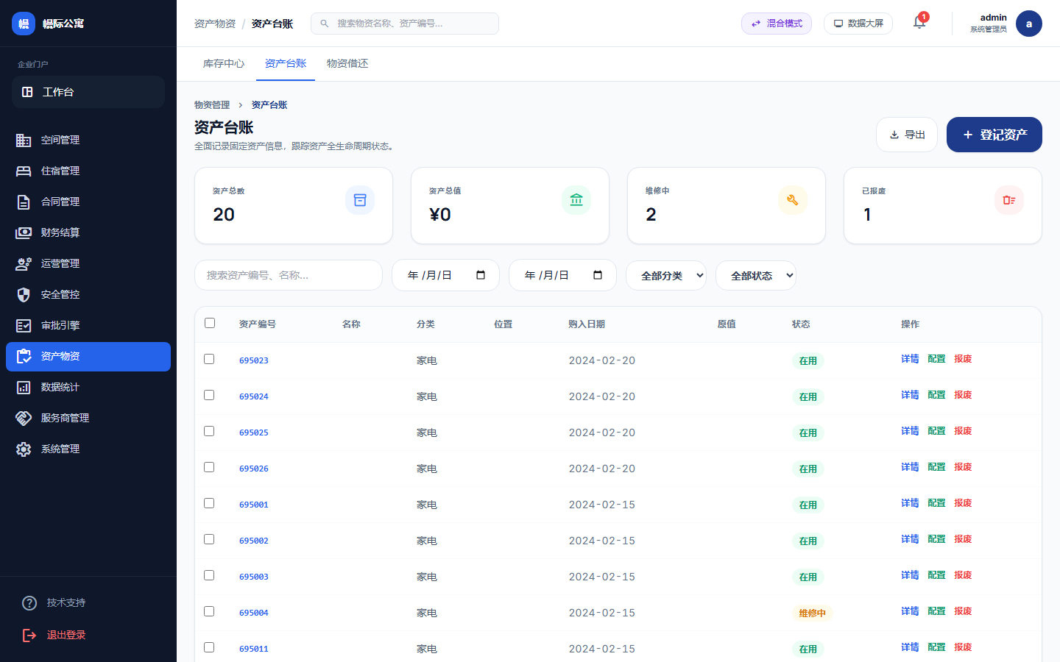Select the checkbox for asset 695023
Screen dimensions: 1060x662
point(209,360)
